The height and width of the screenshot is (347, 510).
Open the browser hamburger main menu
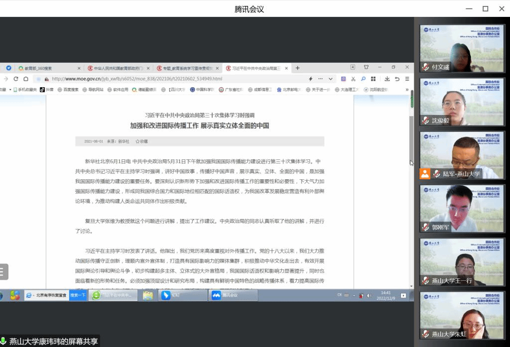[407, 79]
